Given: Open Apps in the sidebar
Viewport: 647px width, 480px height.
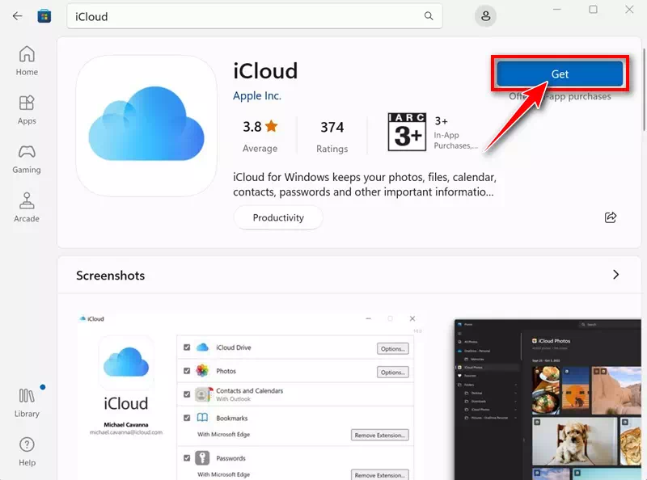Looking at the screenshot, I should pos(27,110).
